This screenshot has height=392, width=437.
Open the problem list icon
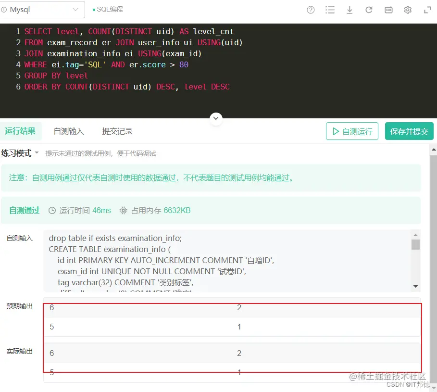click(330, 10)
